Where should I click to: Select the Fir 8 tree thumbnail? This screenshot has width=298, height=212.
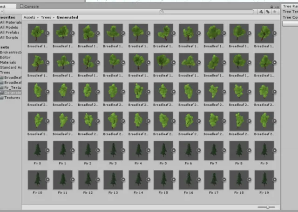point(239,151)
